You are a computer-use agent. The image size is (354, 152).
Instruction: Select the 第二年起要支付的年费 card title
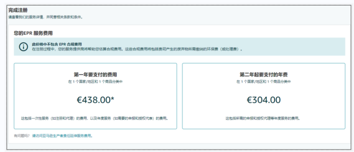coord(263,75)
